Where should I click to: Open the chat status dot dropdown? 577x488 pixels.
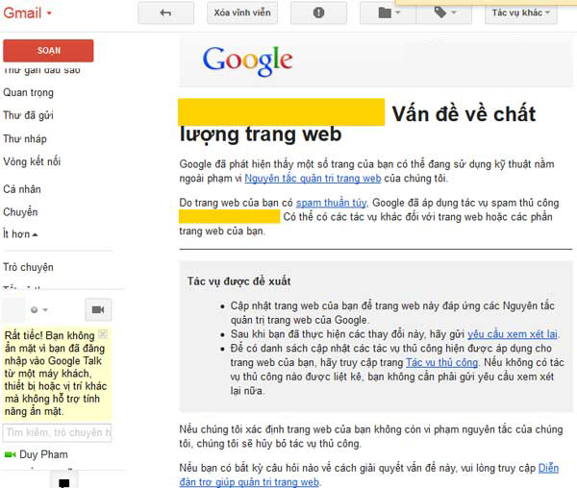(x=39, y=309)
